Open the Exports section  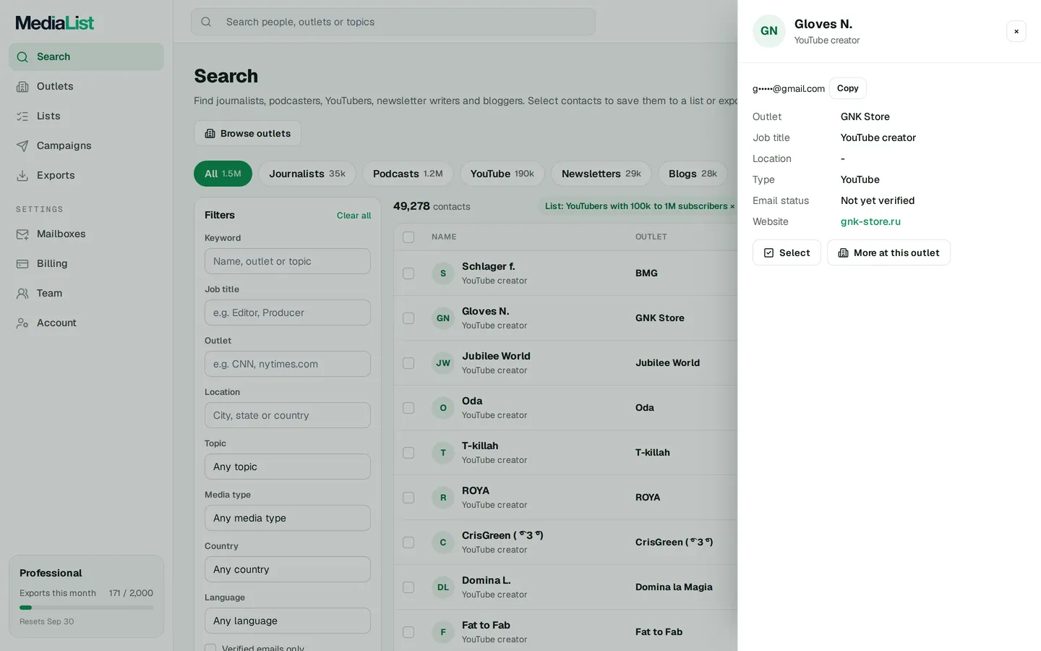(x=86, y=175)
